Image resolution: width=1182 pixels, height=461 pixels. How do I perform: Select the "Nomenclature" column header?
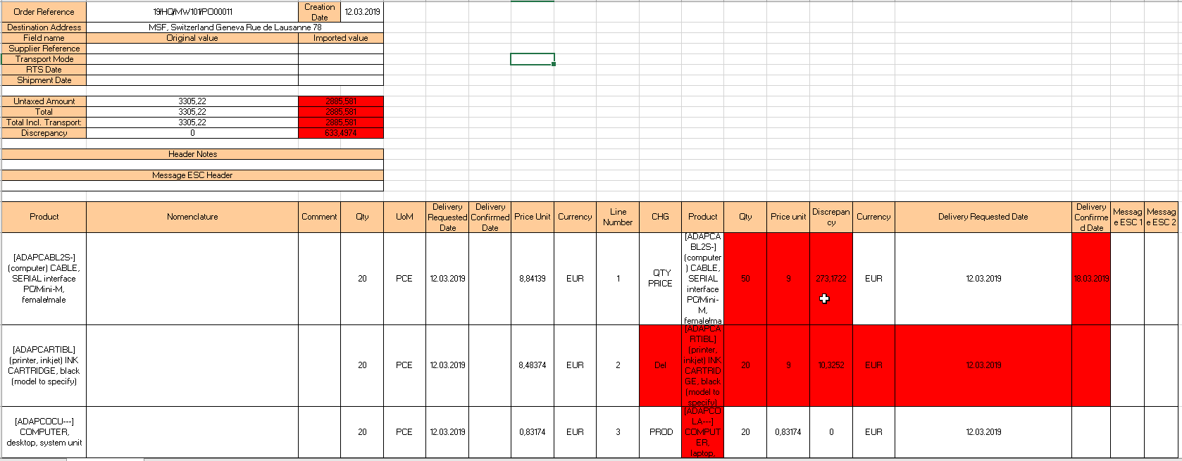click(x=192, y=217)
